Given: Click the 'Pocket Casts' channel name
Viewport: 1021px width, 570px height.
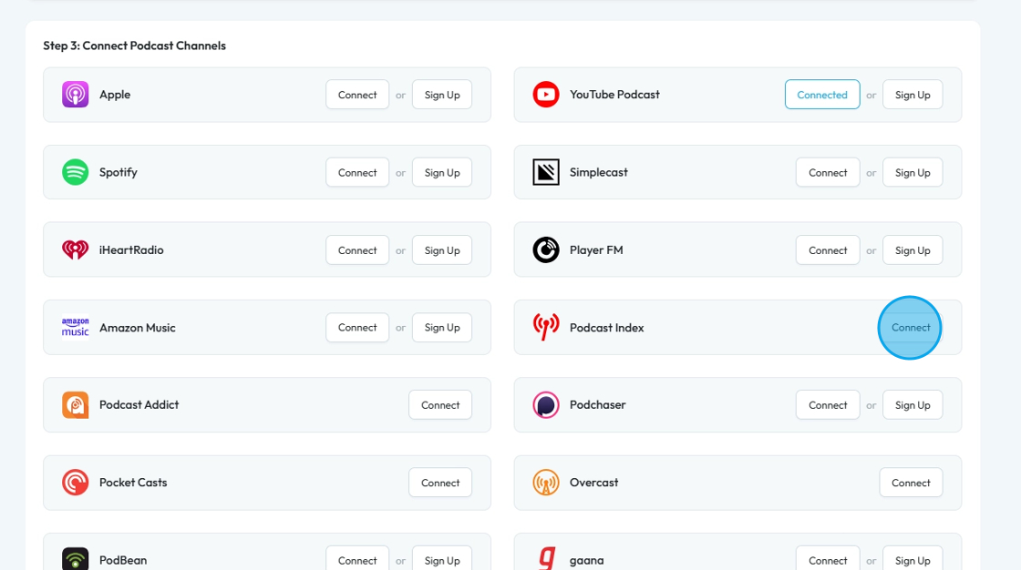Looking at the screenshot, I should pos(133,483).
